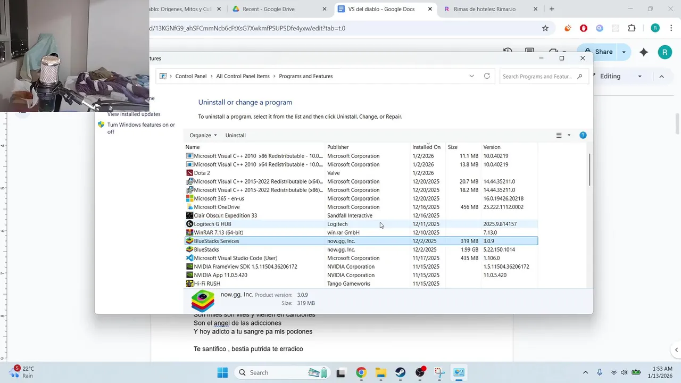Expand the address bar history dropdown

point(471,76)
